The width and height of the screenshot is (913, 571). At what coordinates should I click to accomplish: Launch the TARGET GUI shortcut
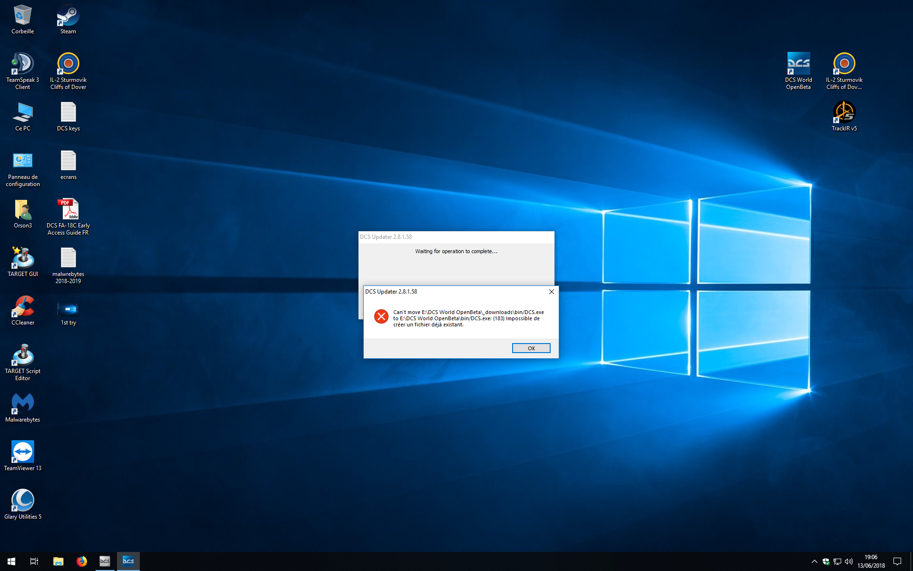[x=22, y=262]
